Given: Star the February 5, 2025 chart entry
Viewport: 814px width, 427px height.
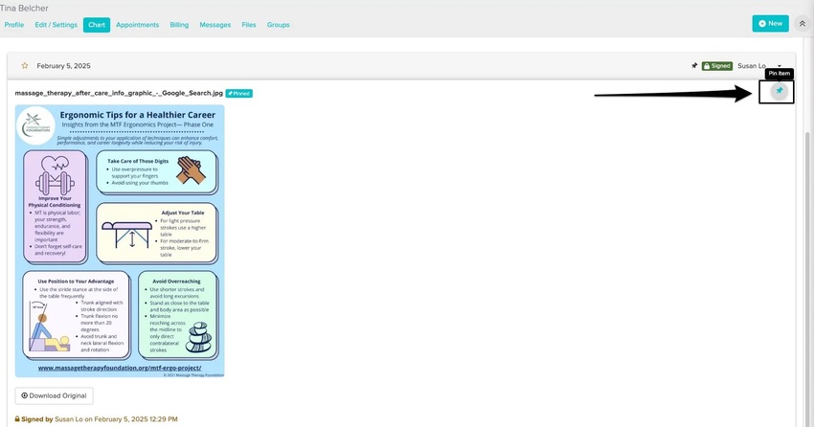Looking at the screenshot, I should (x=24, y=66).
